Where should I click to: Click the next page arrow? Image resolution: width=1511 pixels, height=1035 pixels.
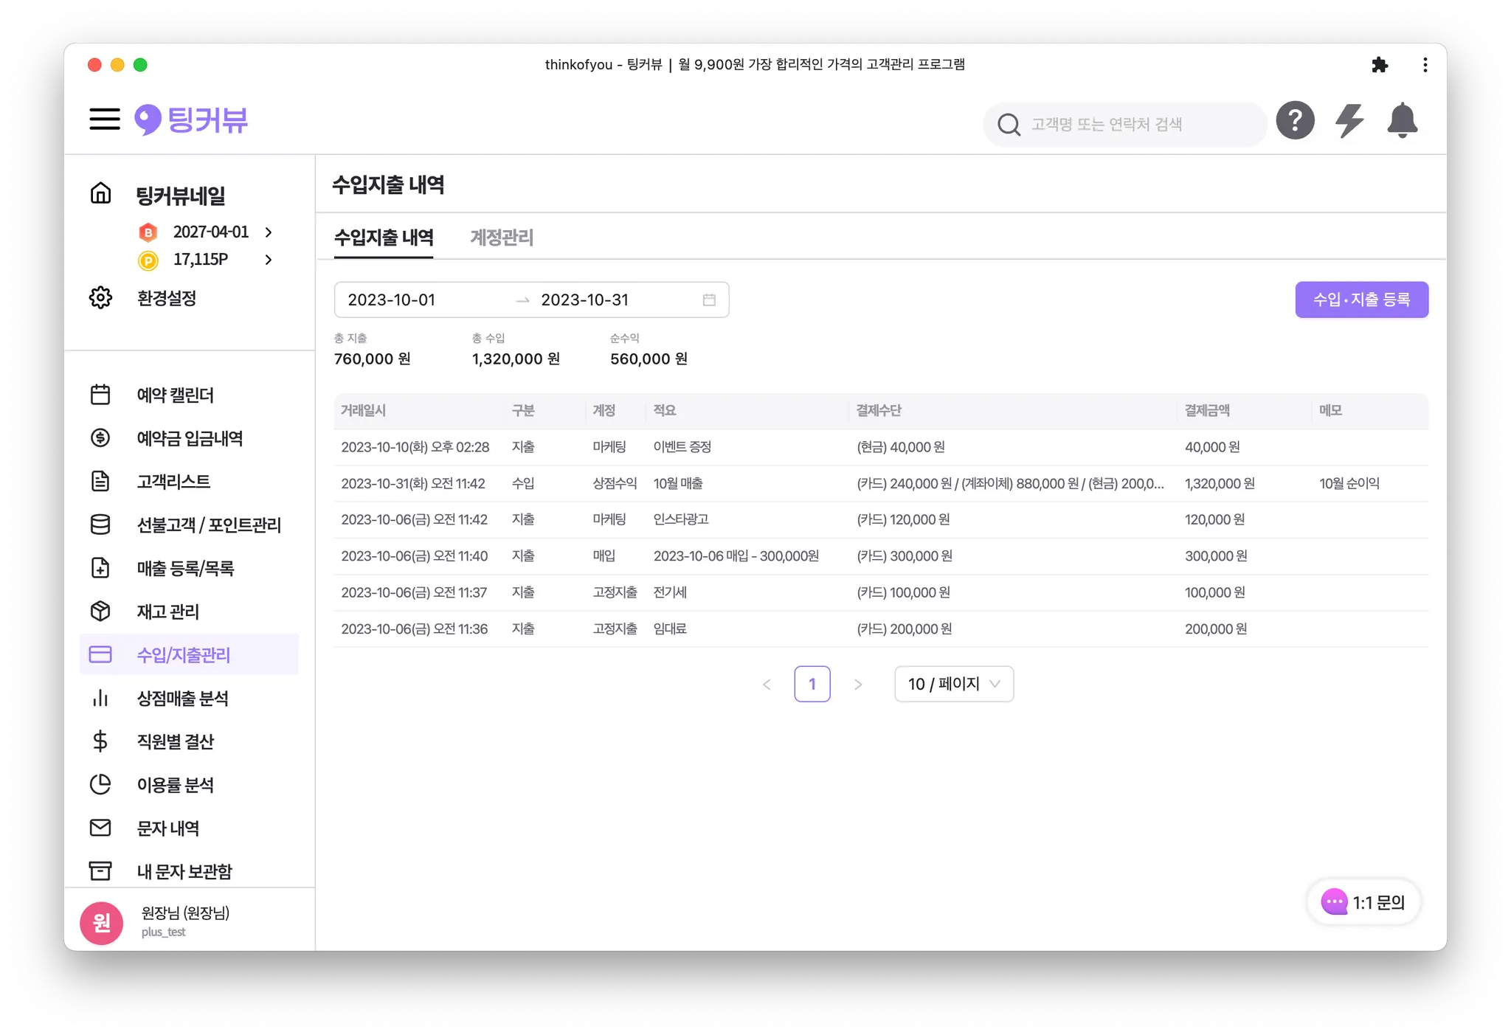point(857,685)
